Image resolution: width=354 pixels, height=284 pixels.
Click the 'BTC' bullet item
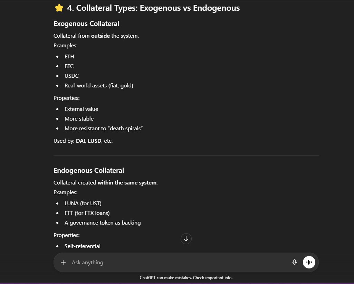pyautogui.click(x=69, y=66)
